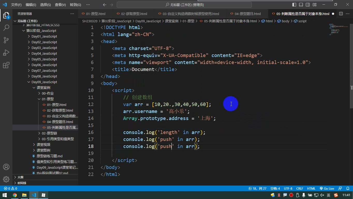Open the 文件(F) menu

point(16,5)
